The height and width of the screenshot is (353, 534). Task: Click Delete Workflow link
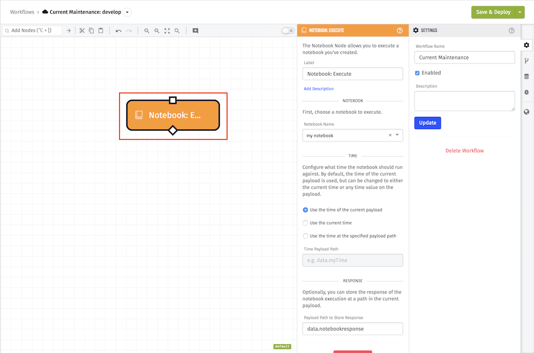pos(465,150)
